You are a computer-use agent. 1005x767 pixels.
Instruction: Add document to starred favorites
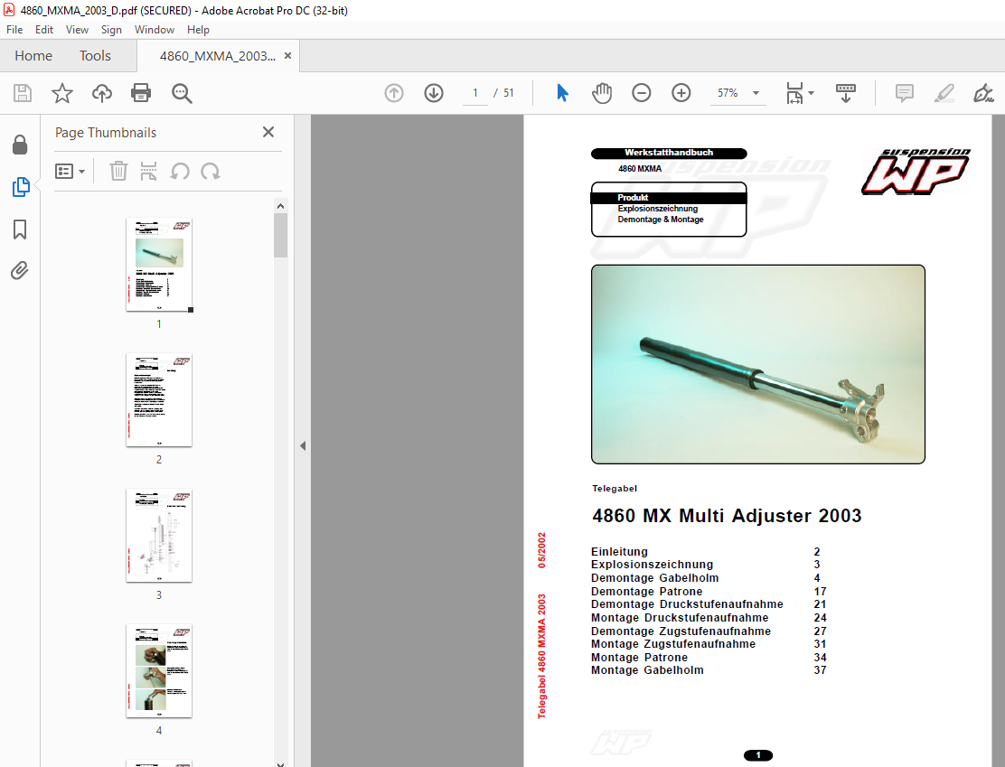[62, 94]
